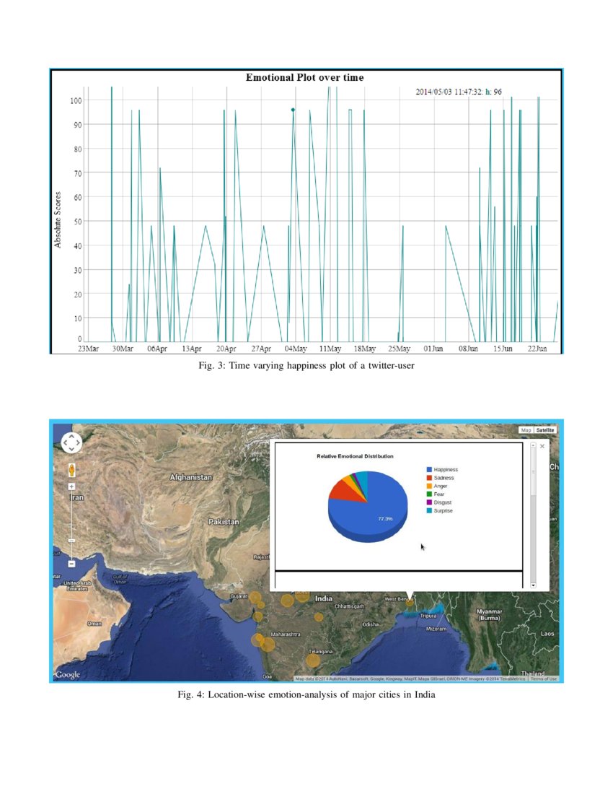Select the highlighted data point on 04 May
The width and height of the screenshot is (613, 794).
click(x=291, y=110)
